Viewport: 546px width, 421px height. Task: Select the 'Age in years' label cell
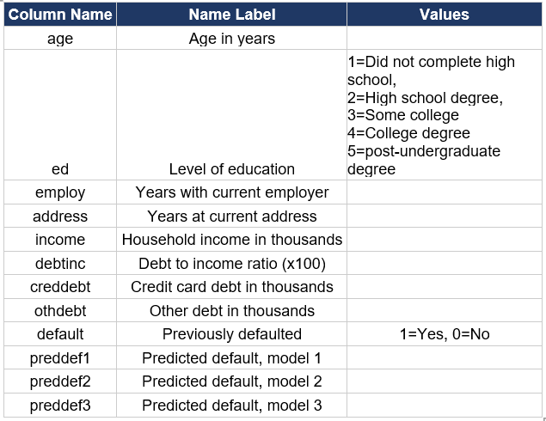point(232,39)
